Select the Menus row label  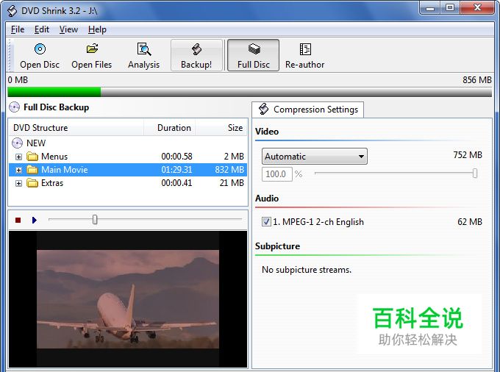[x=54, y=157]
